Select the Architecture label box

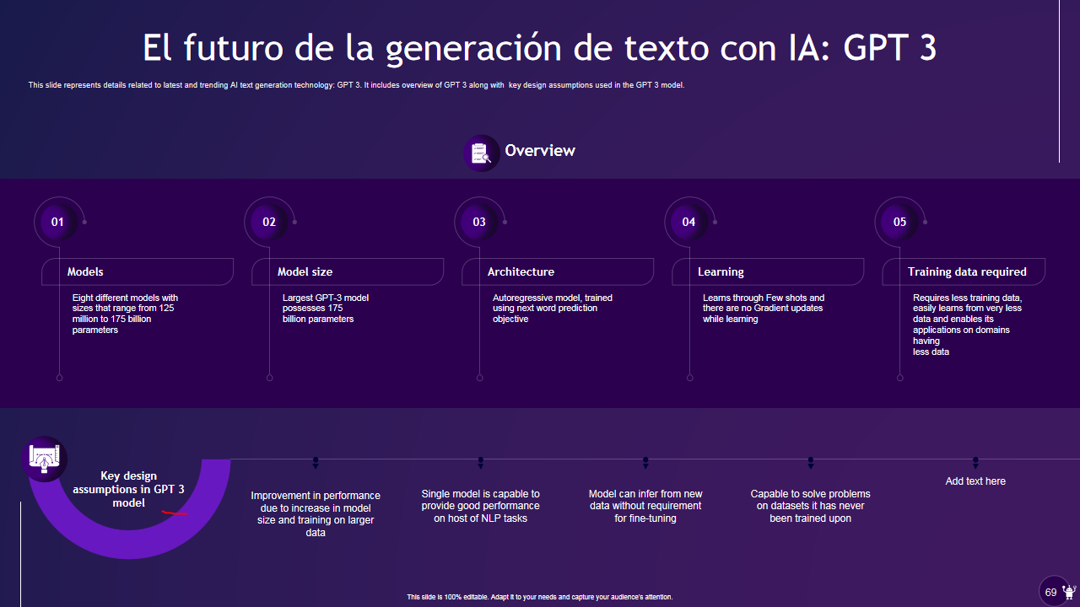click(558, 271)
